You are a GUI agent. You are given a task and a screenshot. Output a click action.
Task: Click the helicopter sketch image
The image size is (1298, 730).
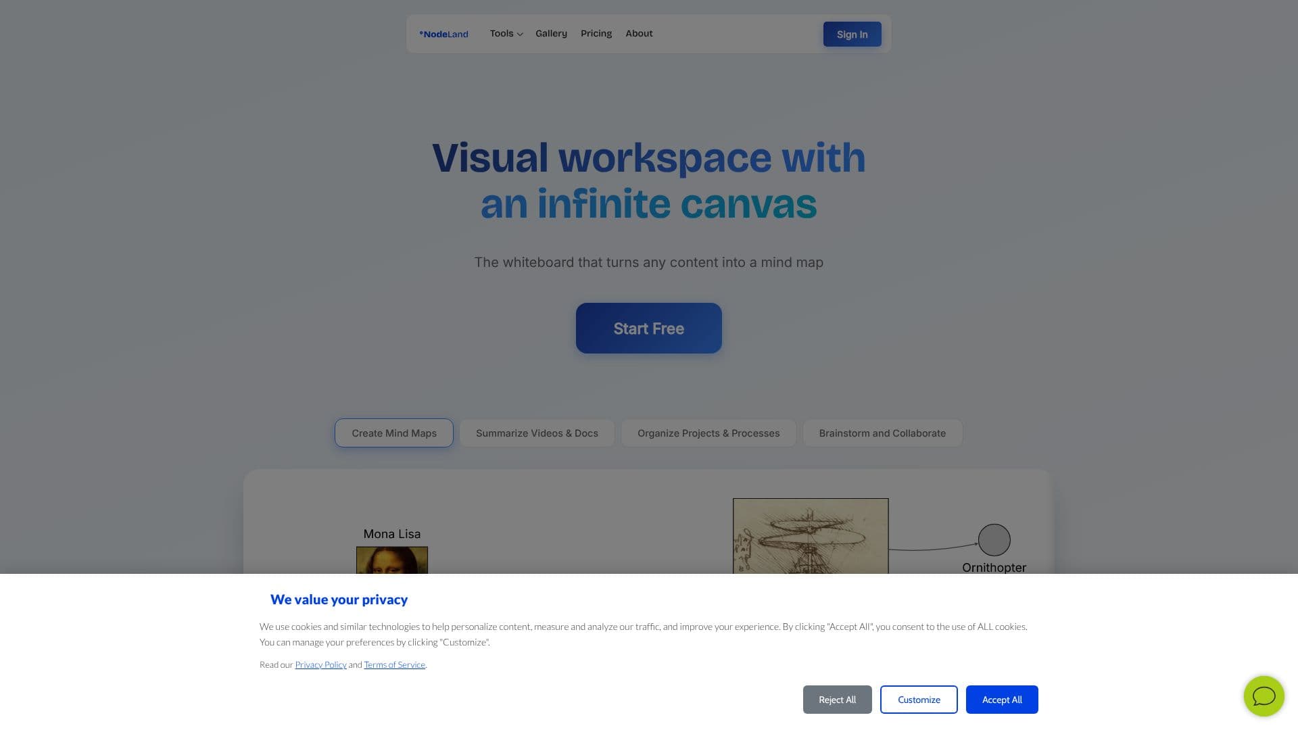tap(811, 536)
